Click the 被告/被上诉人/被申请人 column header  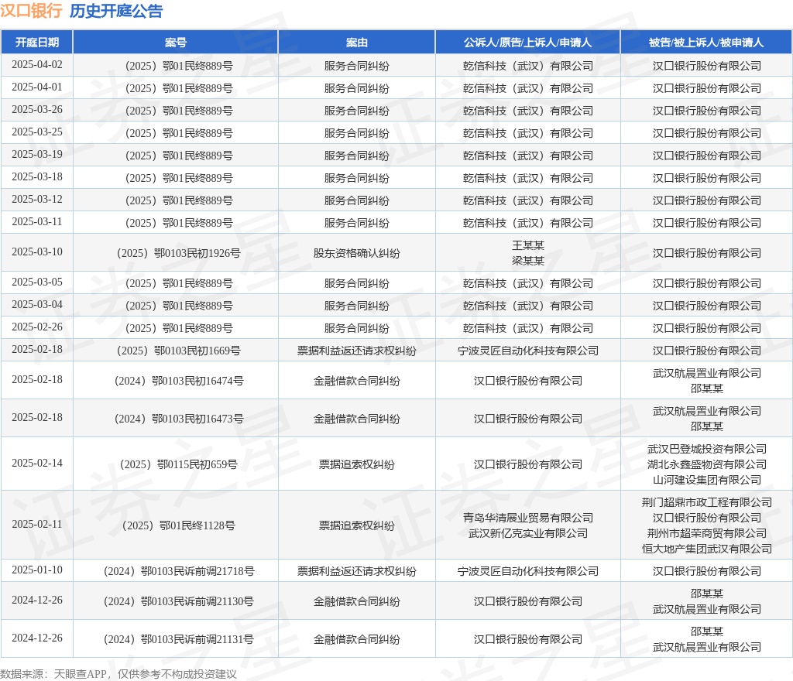coord(706,43)
